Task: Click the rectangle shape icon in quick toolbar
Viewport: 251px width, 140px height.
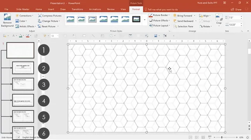Action: point(84,36)
